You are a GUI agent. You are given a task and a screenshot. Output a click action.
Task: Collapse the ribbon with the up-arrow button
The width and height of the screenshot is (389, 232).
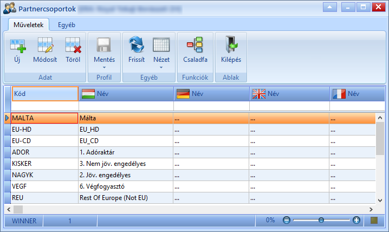(330, 7)
